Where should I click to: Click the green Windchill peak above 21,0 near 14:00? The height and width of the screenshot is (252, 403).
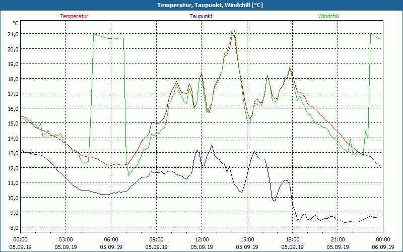point(233,30)
